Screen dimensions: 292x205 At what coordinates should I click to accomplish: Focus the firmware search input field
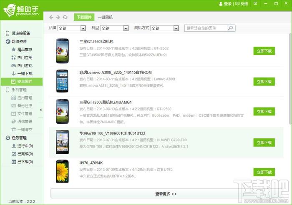[206, 28]
